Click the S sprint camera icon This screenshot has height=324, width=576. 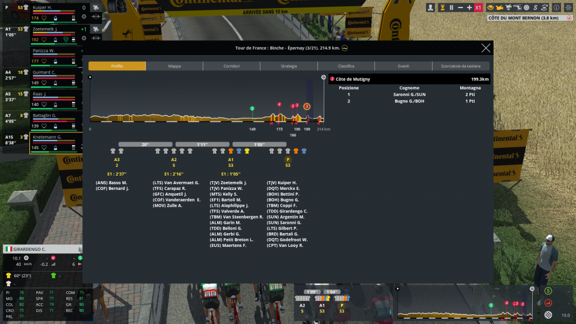(535, 7)
